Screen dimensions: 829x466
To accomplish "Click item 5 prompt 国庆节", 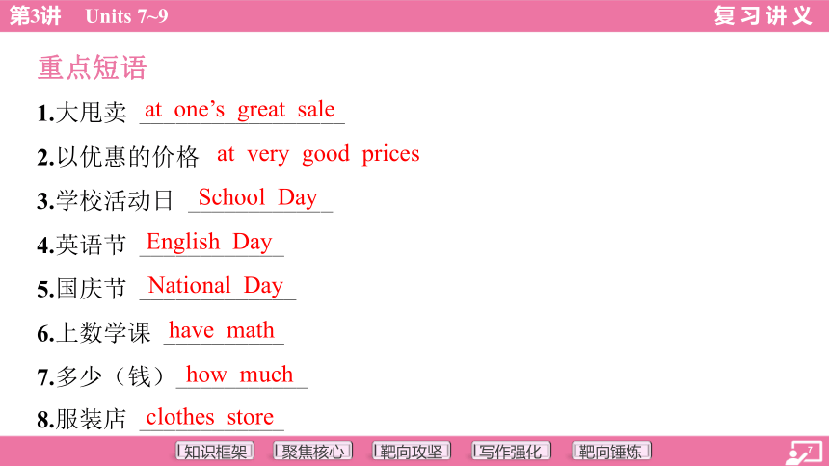I will click(91, 289).
